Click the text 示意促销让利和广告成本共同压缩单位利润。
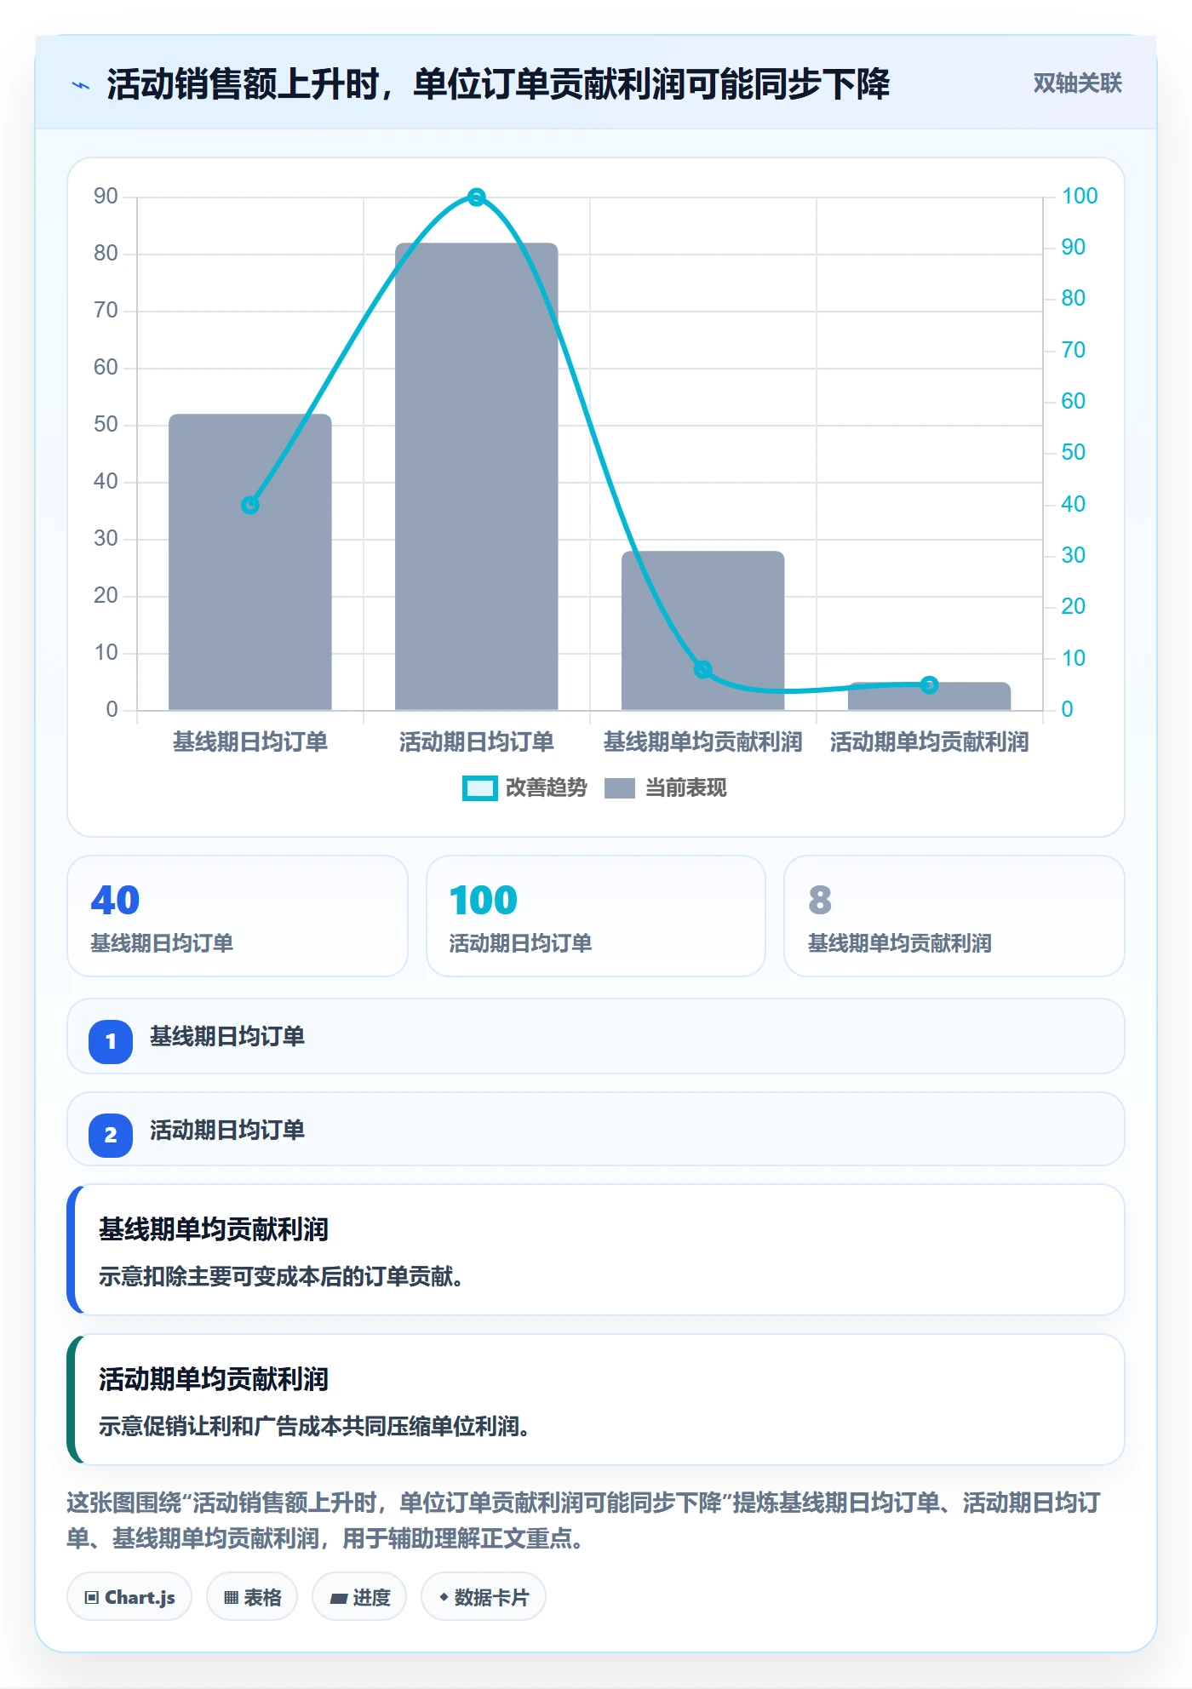Viewport: 1192px width, 1689px height. tap(314, 1427)
